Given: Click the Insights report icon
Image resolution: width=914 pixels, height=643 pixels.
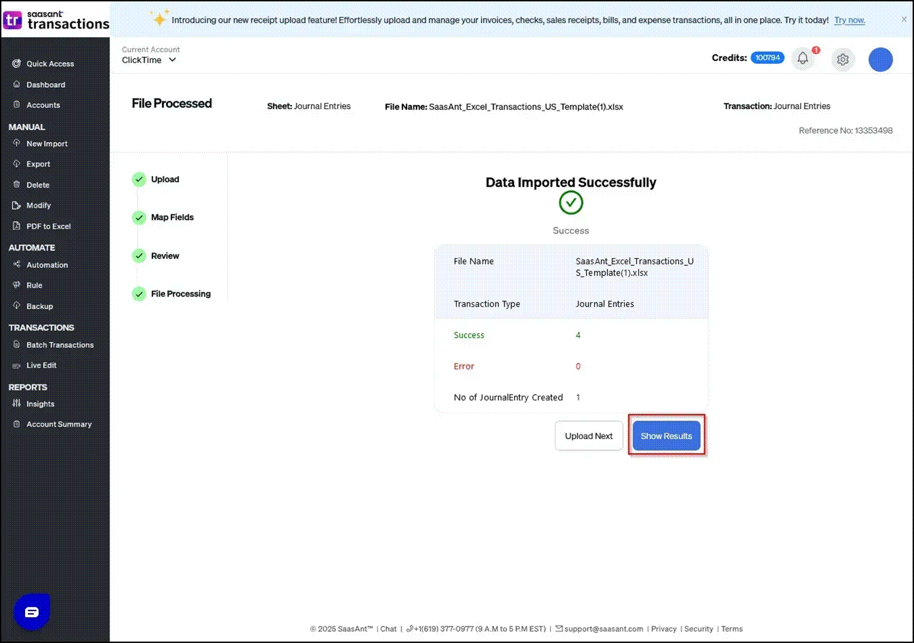Looking at the screenshot, I should [x=16, y=403].
